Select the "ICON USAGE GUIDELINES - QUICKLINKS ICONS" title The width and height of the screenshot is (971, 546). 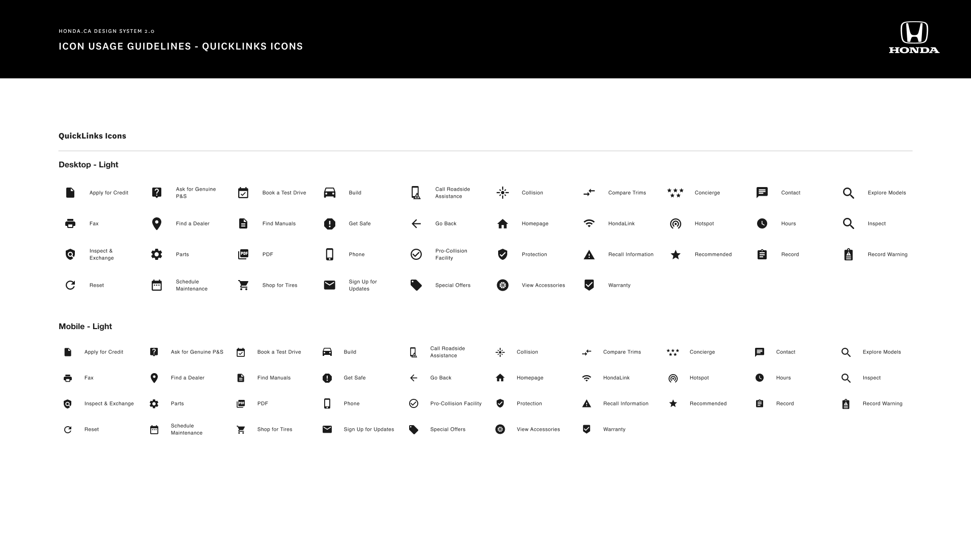pyautogui.click(x=181, y=47)
